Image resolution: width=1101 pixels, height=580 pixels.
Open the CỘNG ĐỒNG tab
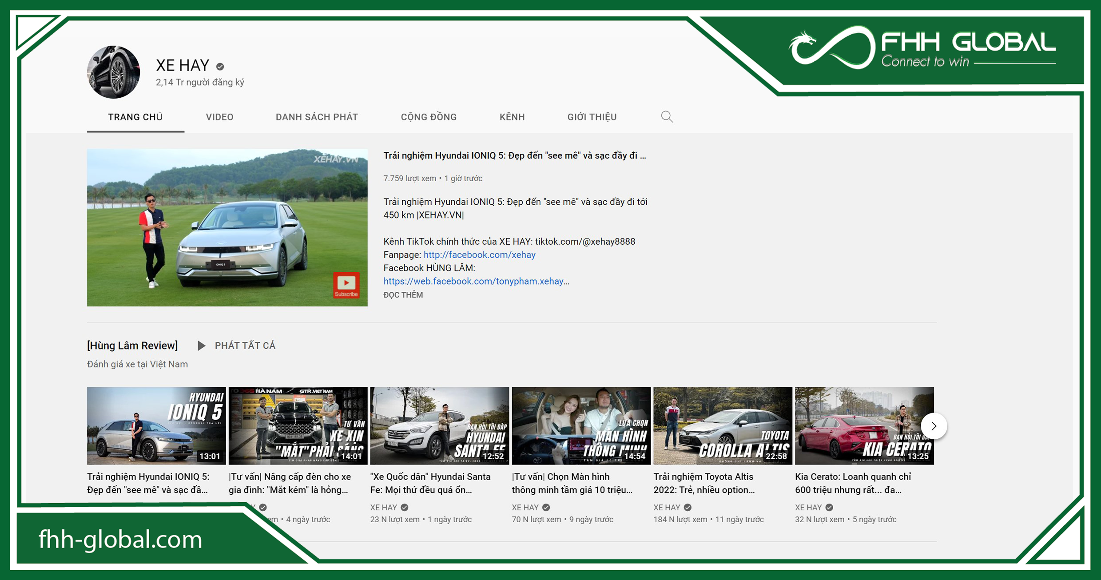click(428, 117)
